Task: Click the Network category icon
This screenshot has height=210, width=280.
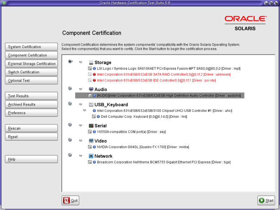Action: 91,156
